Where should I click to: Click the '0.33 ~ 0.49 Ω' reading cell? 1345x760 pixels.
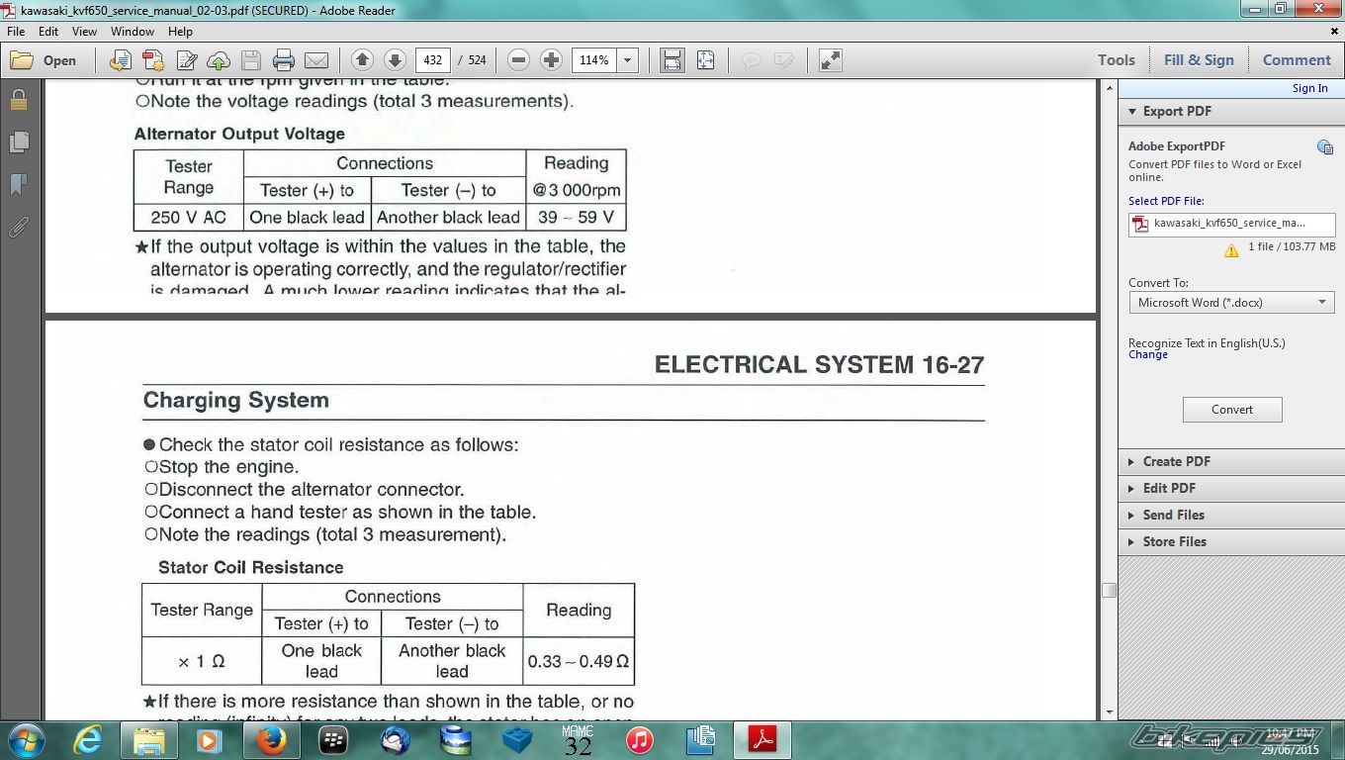(579, 661)
